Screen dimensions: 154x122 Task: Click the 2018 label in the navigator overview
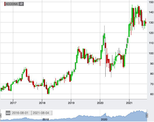[46, 120]
